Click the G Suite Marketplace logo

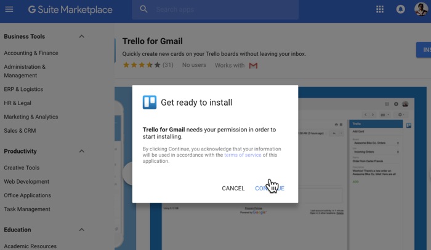[70, 10]
